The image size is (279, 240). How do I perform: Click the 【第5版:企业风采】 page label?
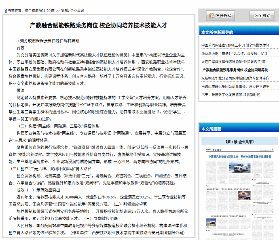click(x=239, y=142)
